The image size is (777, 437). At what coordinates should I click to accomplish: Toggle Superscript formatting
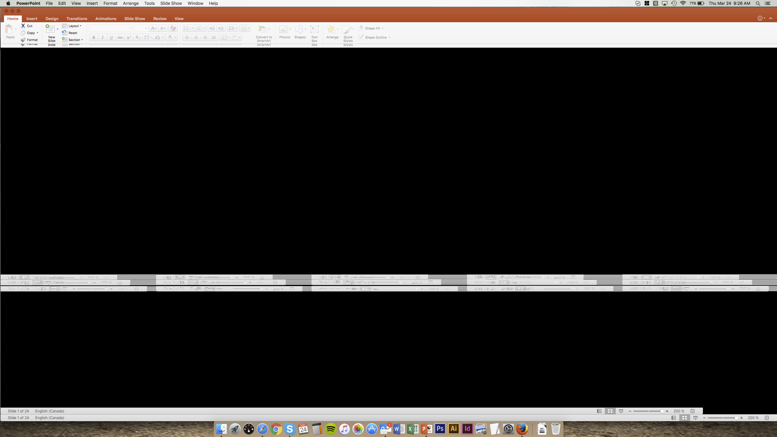(x=129, y=37)
